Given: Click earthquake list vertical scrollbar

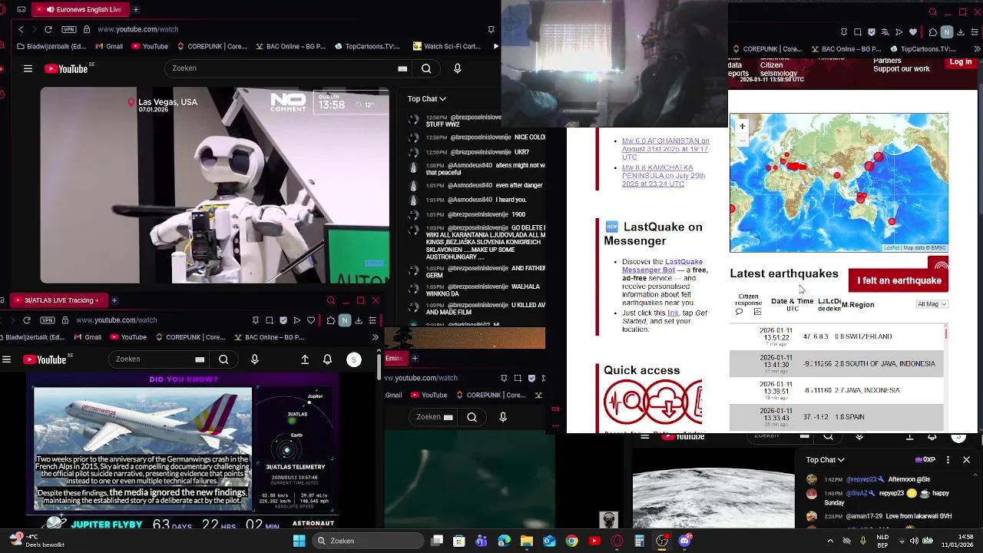Looking at the screenshot, I should tap(946, 376).
